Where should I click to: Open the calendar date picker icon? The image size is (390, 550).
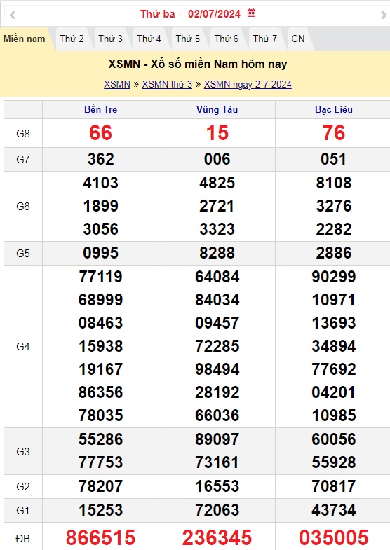[x=251, y=13]
